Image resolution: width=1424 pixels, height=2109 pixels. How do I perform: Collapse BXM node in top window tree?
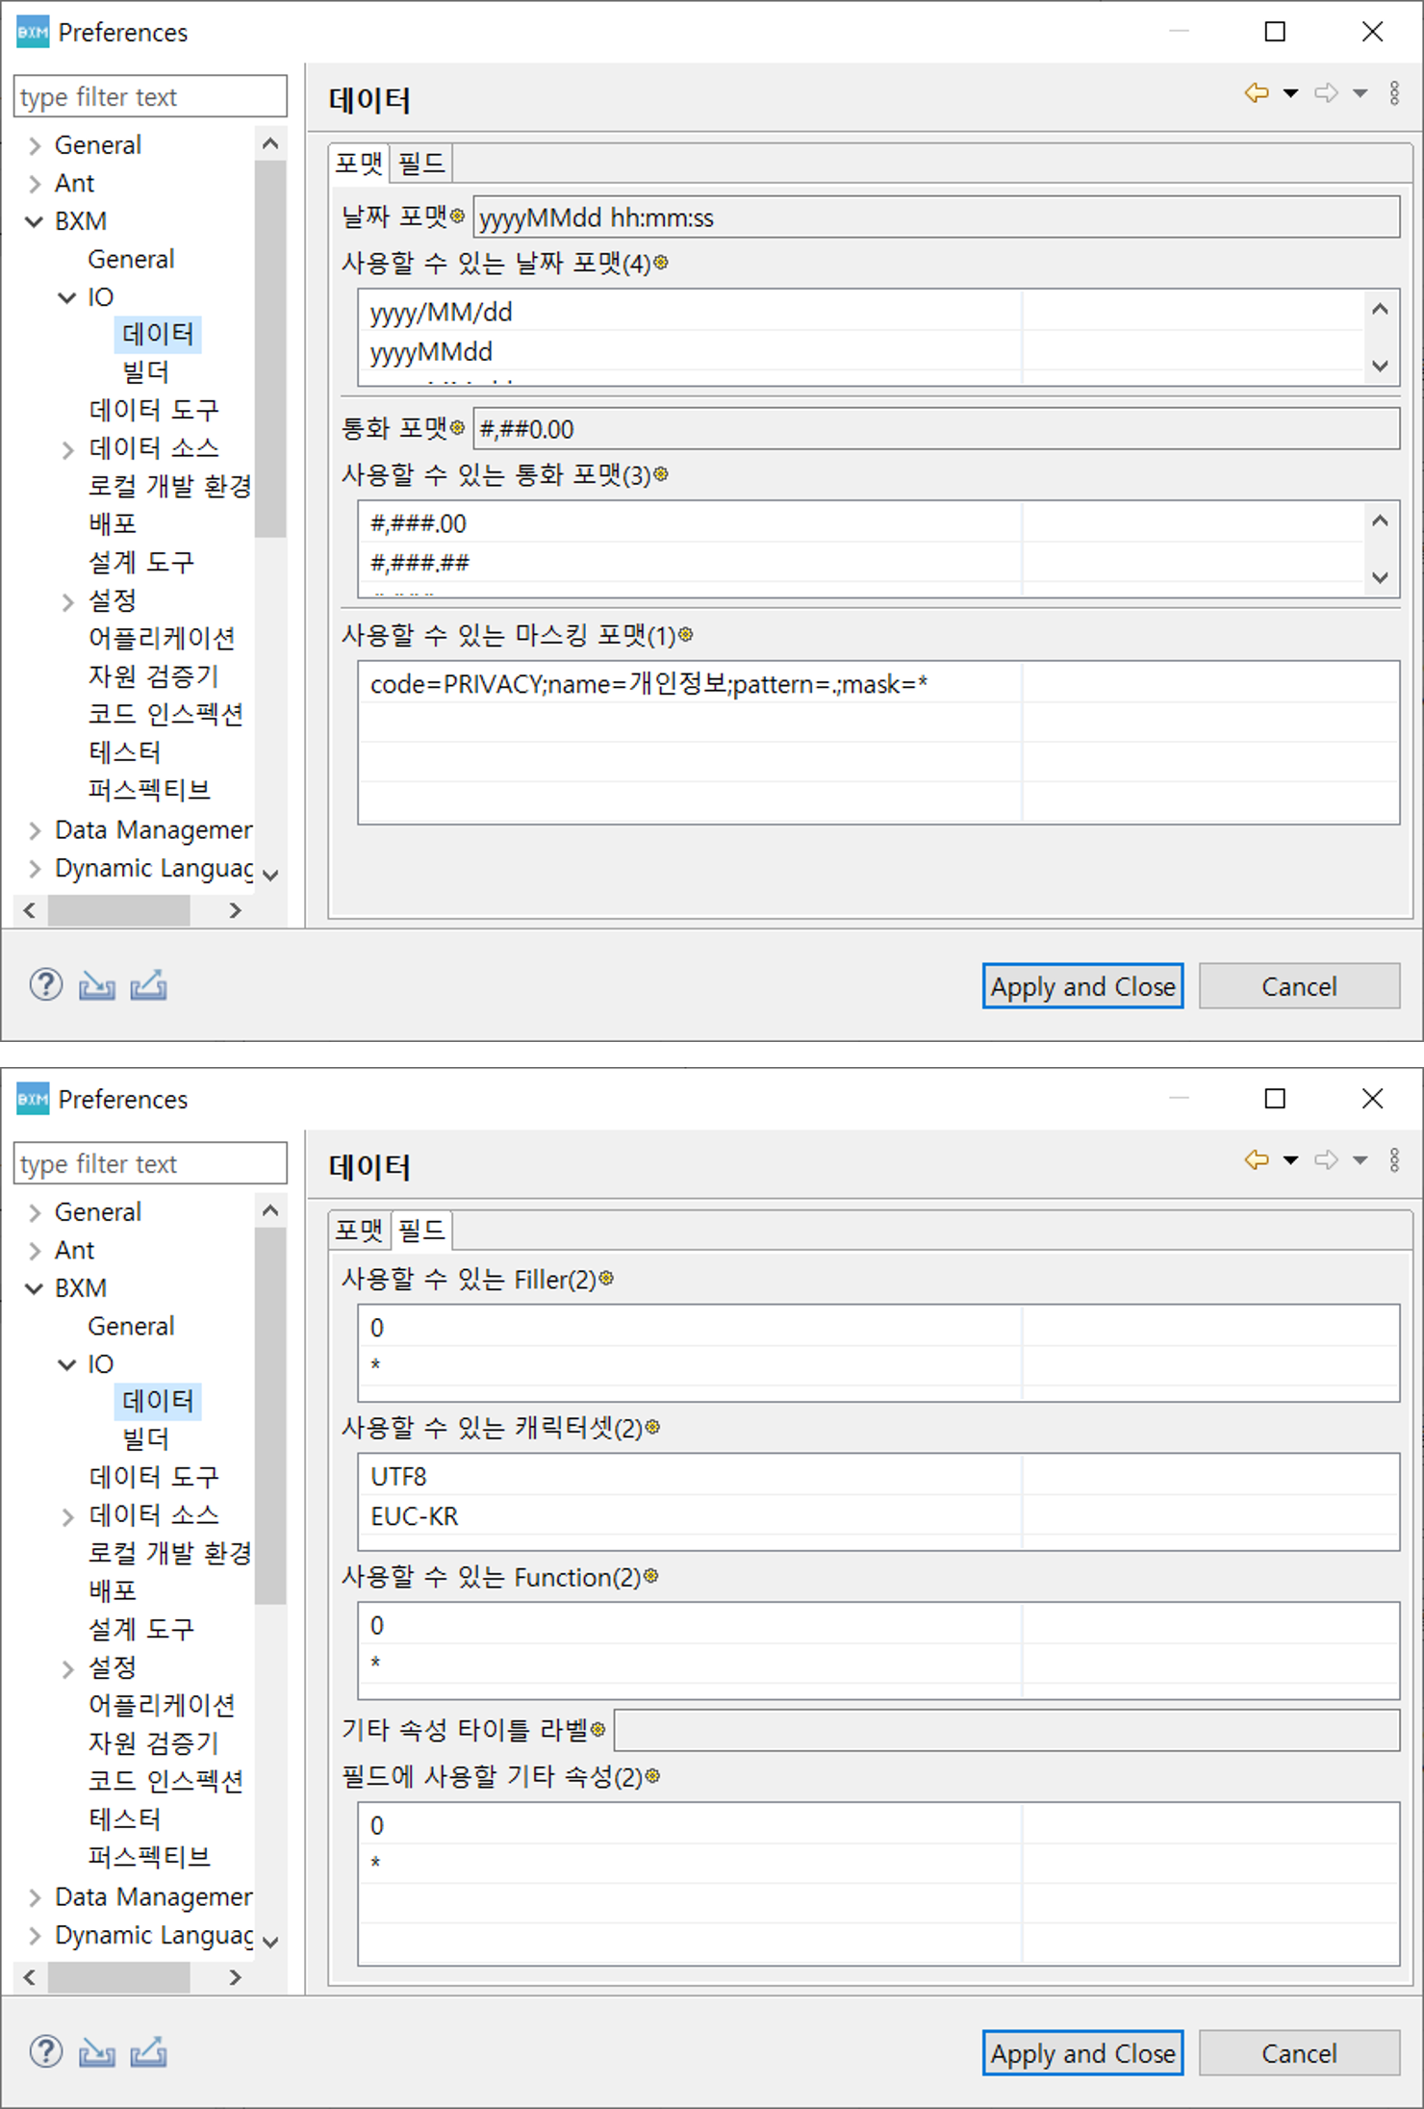[x=35, y=221]
